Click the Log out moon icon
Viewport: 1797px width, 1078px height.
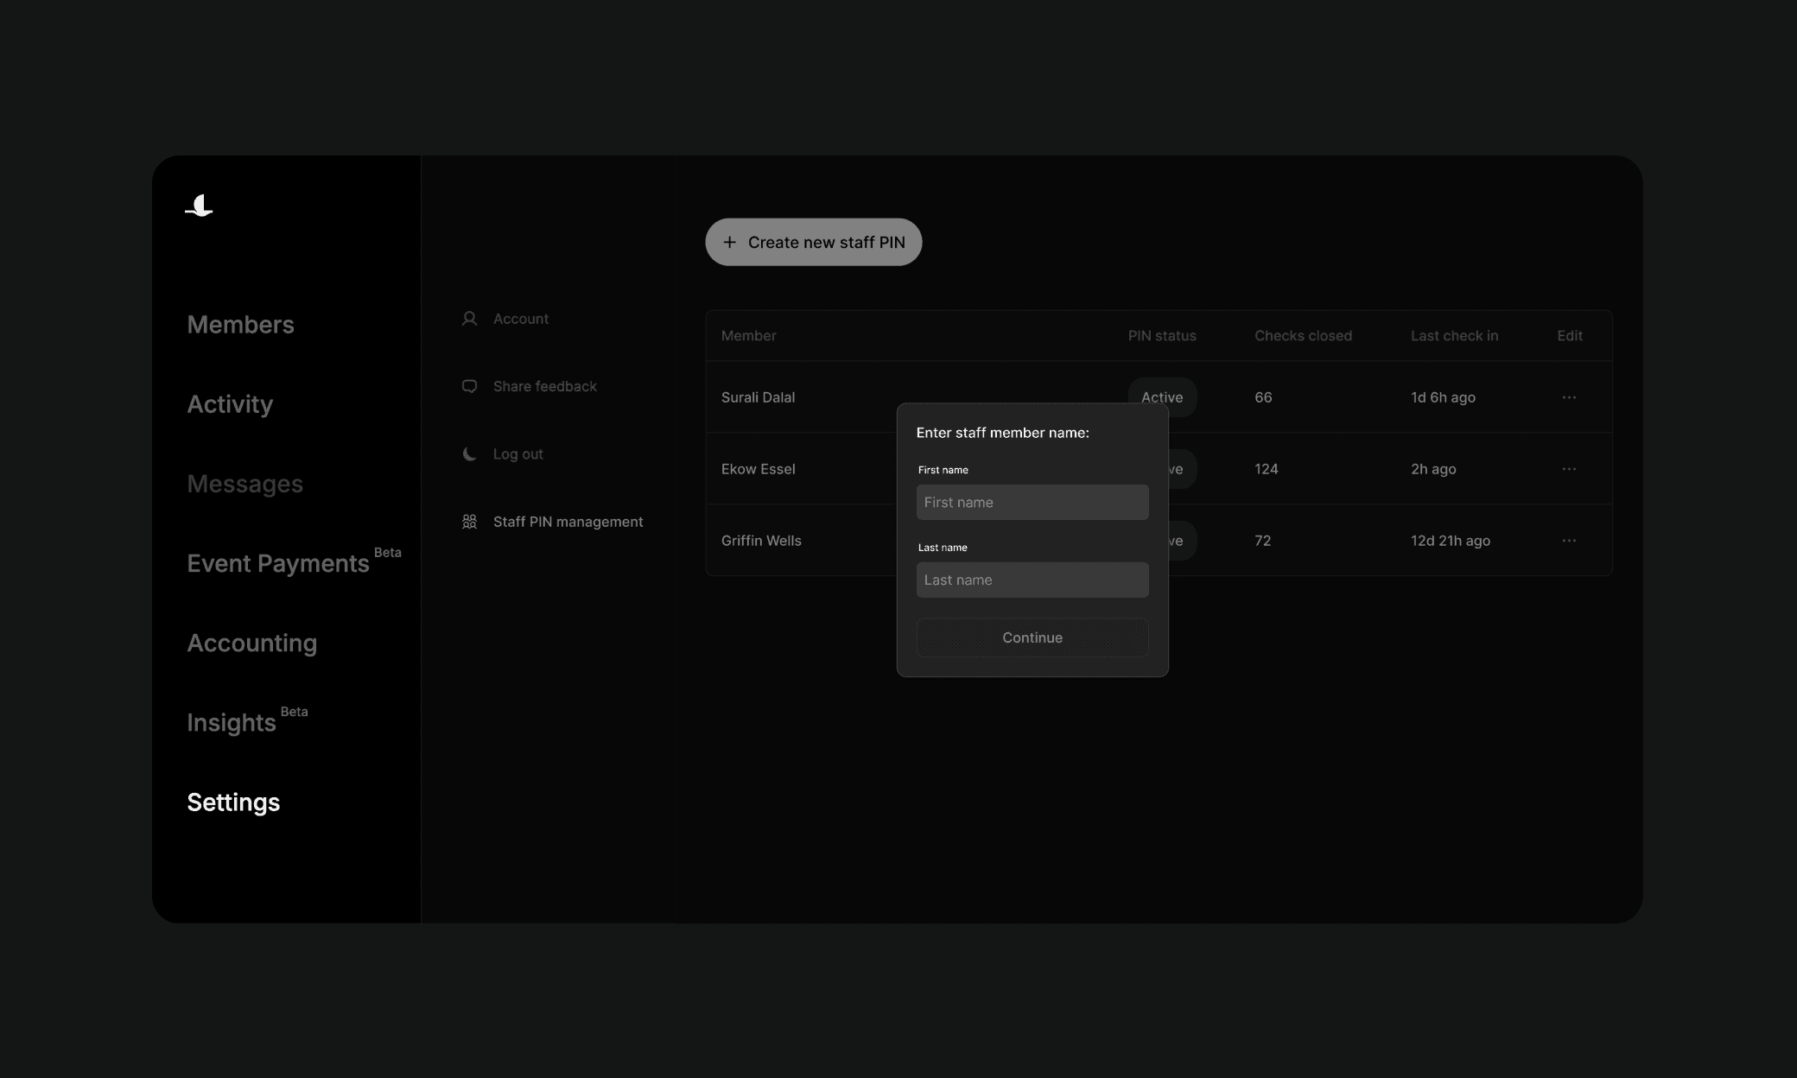click(x=469, y=454)
